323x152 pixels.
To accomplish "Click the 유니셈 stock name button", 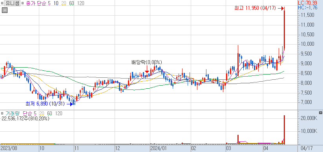I will (12, 3).
